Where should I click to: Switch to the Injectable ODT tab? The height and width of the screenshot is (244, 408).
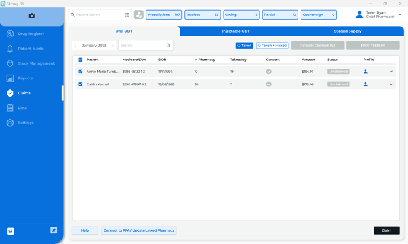[x=236, y=31]
